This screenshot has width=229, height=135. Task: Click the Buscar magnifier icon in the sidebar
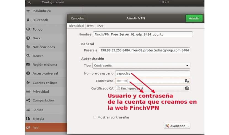(x=28, y=56)
